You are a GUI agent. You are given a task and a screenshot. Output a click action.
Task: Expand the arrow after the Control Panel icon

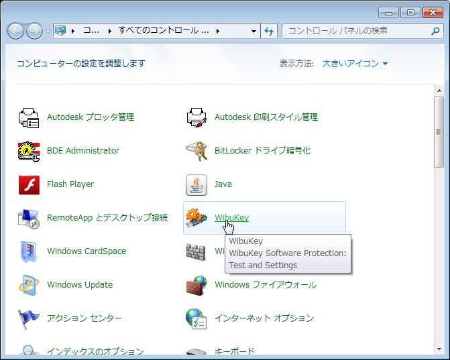click(73, 31)
